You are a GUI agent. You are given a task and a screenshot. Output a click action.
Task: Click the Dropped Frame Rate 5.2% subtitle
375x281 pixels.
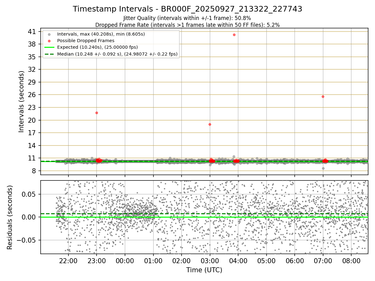point(187,25)
